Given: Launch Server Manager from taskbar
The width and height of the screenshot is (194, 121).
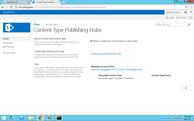Looking at the screenshot, I should (12, 118).
